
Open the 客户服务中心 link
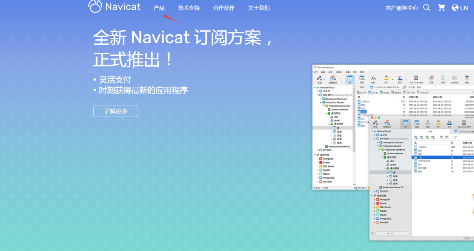[x=402, y=7]
